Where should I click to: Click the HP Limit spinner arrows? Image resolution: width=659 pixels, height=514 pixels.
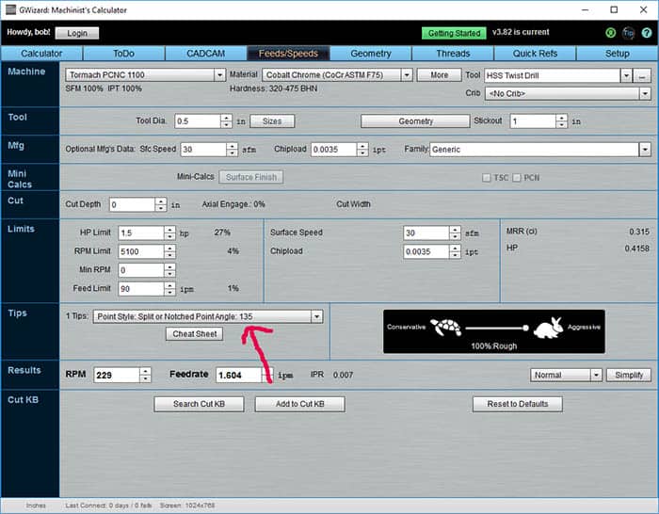tap(169, 233)
